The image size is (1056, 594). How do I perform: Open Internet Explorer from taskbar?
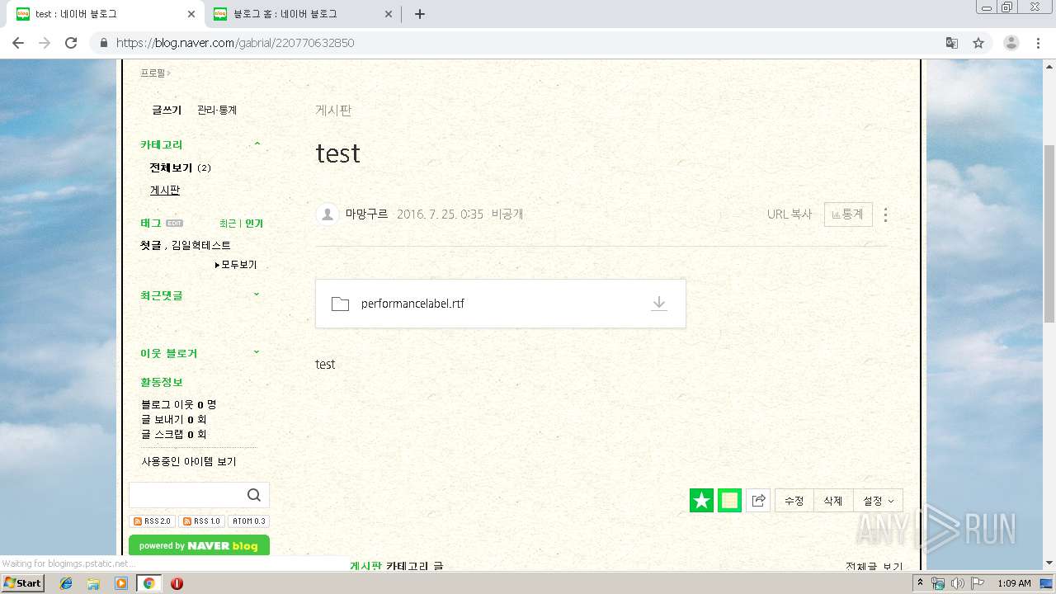[66, 583]
